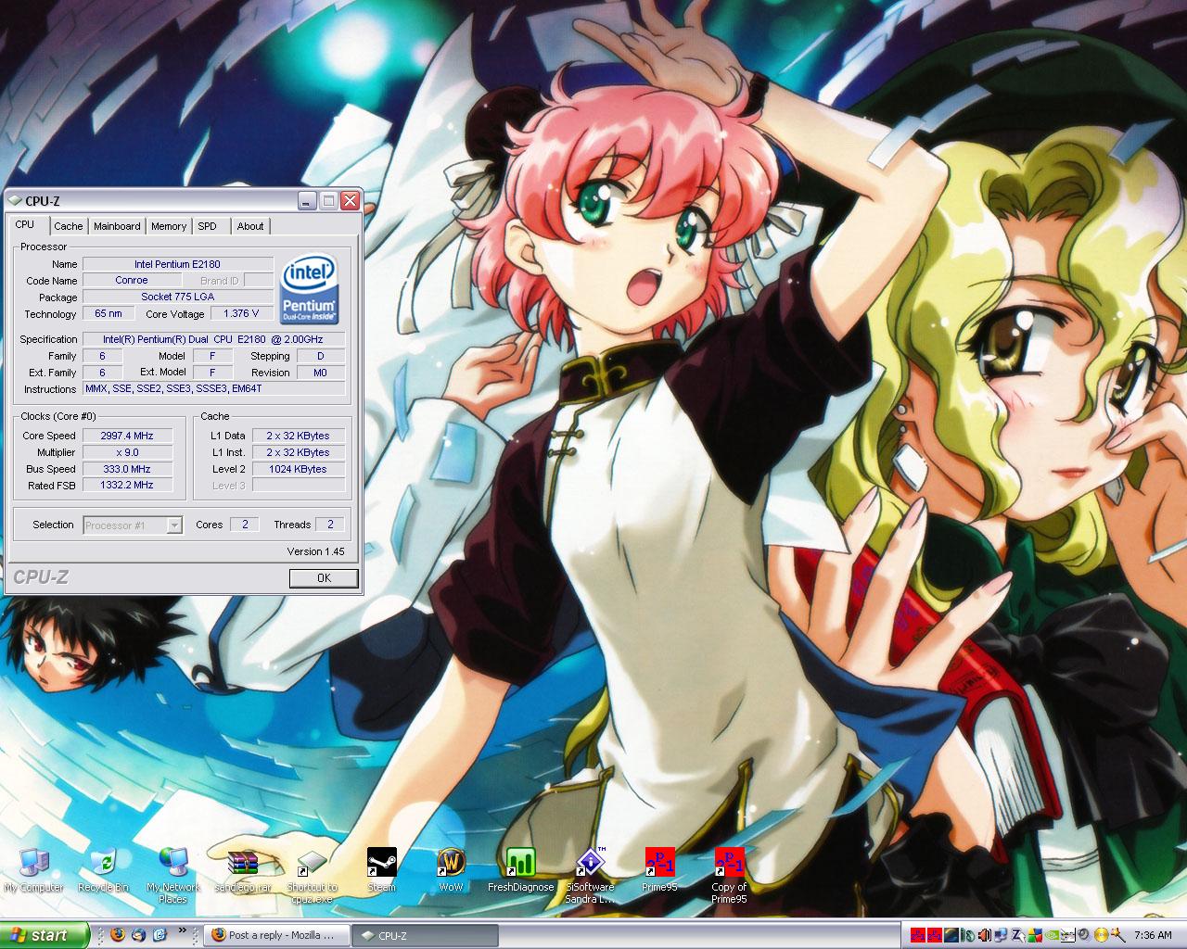
Task: Select the My Network Places icon
Action: pos(173,876)
